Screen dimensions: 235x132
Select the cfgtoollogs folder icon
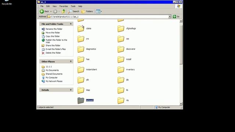click(121, 29)
